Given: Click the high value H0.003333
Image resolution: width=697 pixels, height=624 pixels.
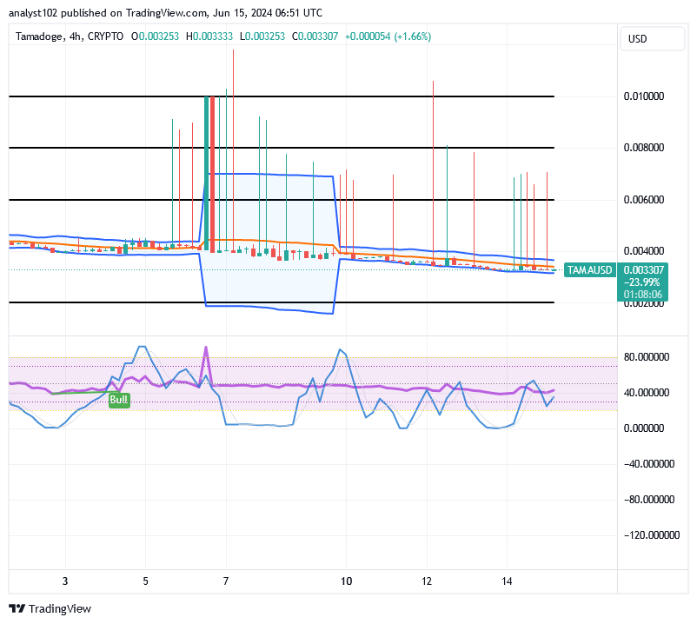Looking at the screenshot, I should (209, 37).
